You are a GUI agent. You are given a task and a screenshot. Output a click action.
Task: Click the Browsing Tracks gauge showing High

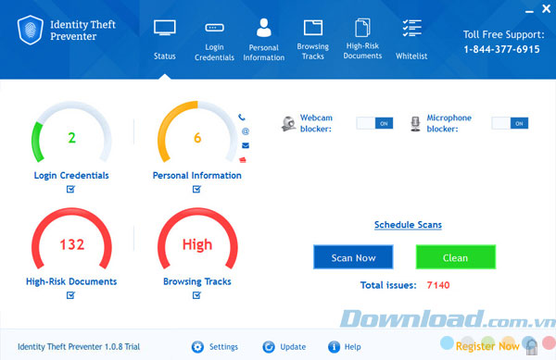(x=197, y=238)
